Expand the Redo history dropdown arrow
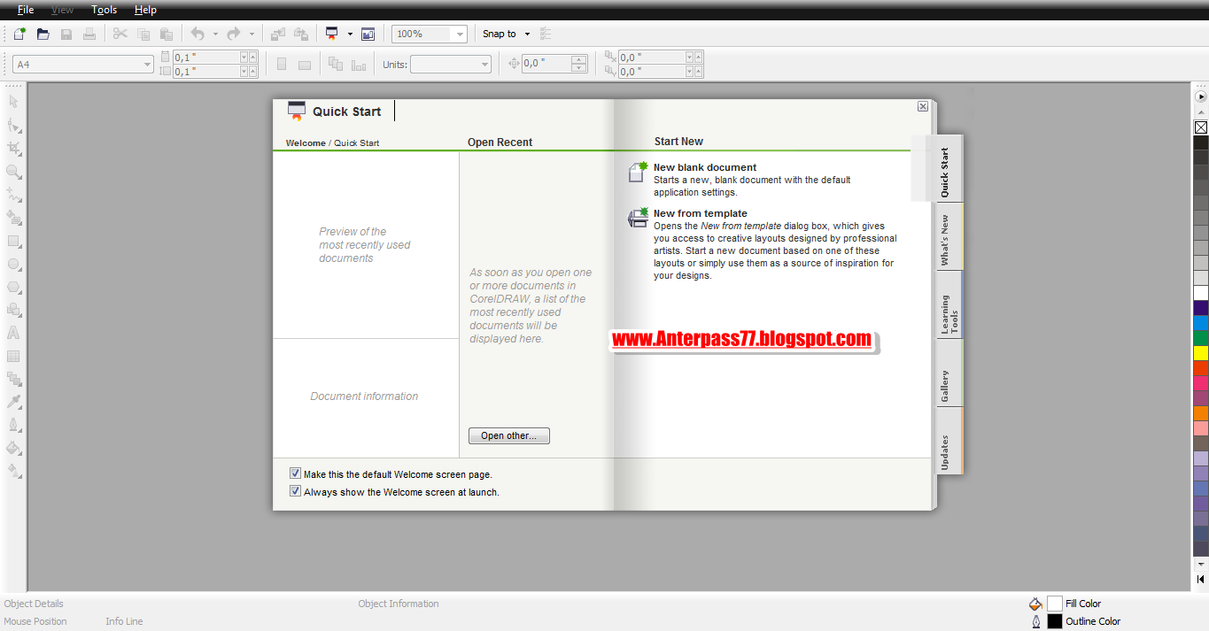The image size is (1209, 631). click(x=252, y=34)
